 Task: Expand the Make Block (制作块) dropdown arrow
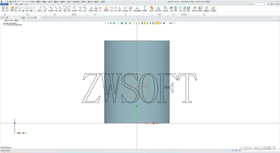tap(152, 12)
